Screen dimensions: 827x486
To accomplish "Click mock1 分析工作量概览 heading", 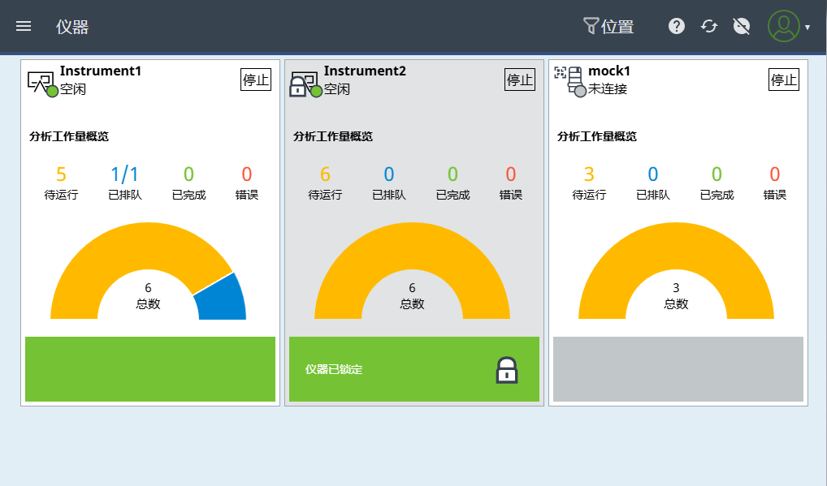I will click(x=597, y=136).
